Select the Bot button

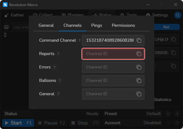[166, 27]
